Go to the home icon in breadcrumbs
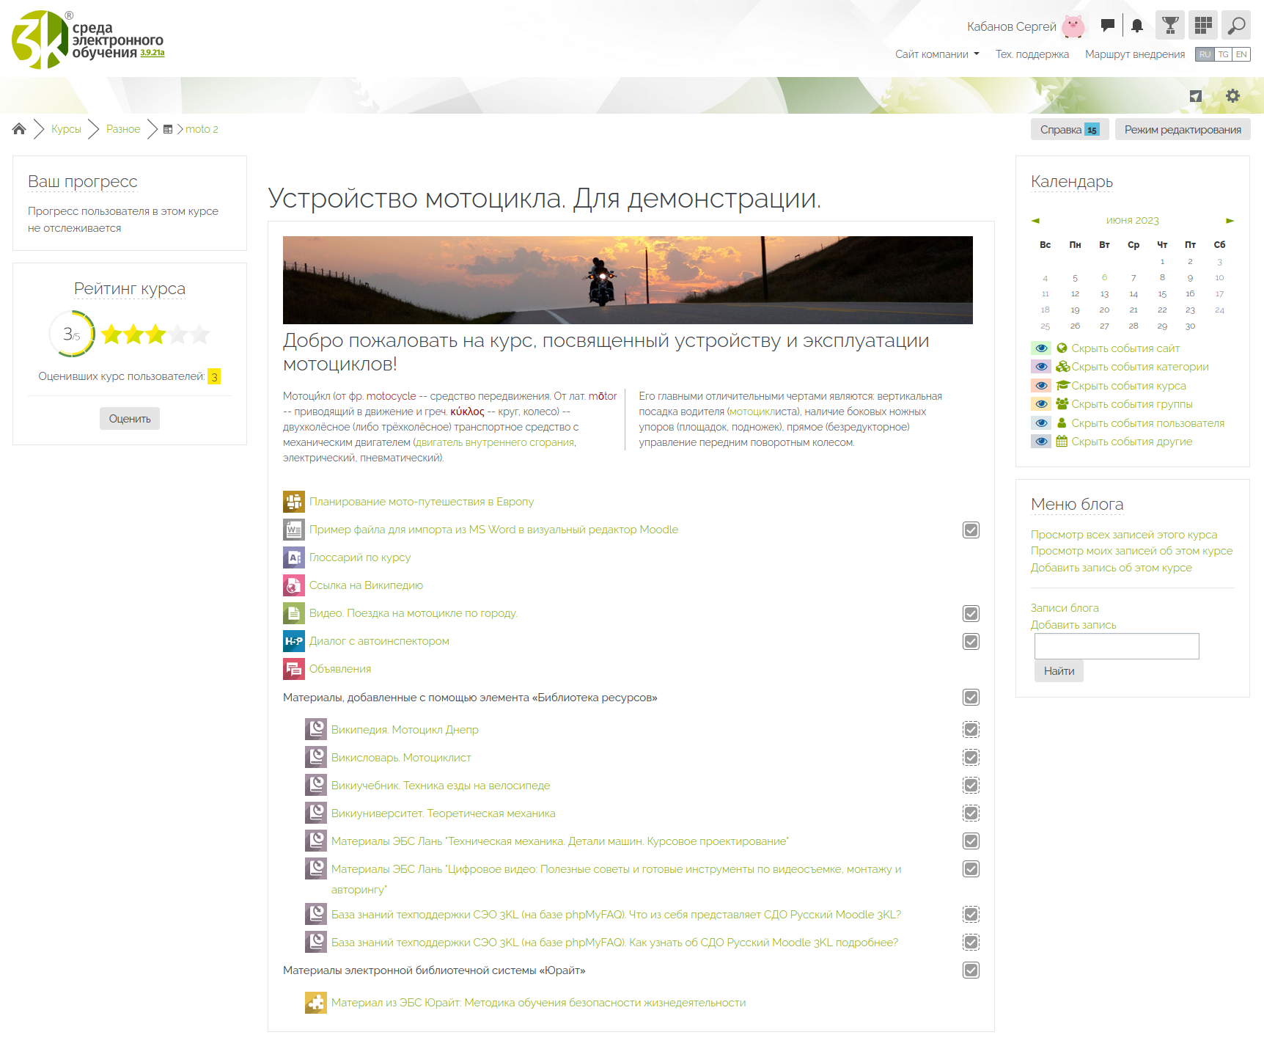Screen dimensions: 1264x1046 [x=19, y=129]
